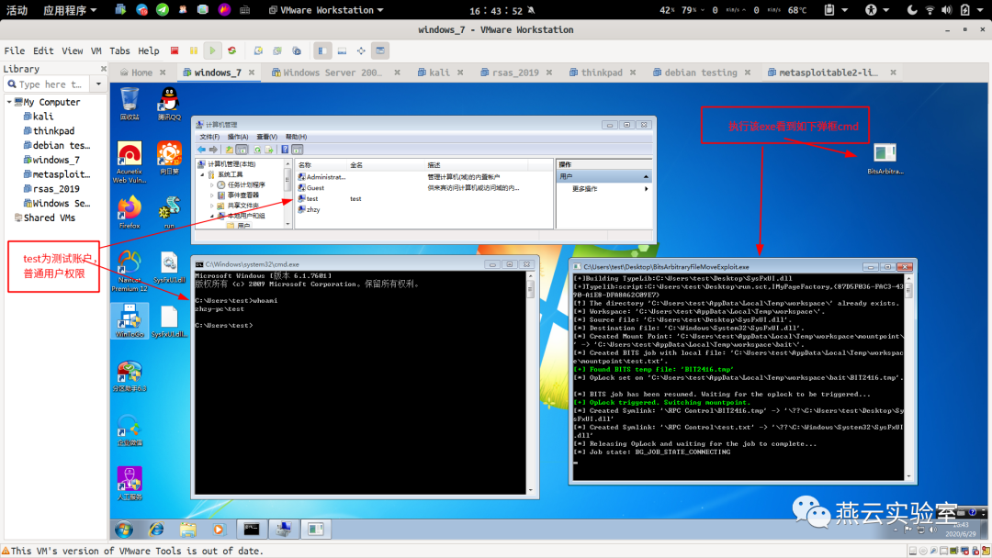Open 查看(V) menu in Computer Management
Image resolution: width=992 pixels, height=558 pixels.
pyautogui.click(x=266, y=137)
